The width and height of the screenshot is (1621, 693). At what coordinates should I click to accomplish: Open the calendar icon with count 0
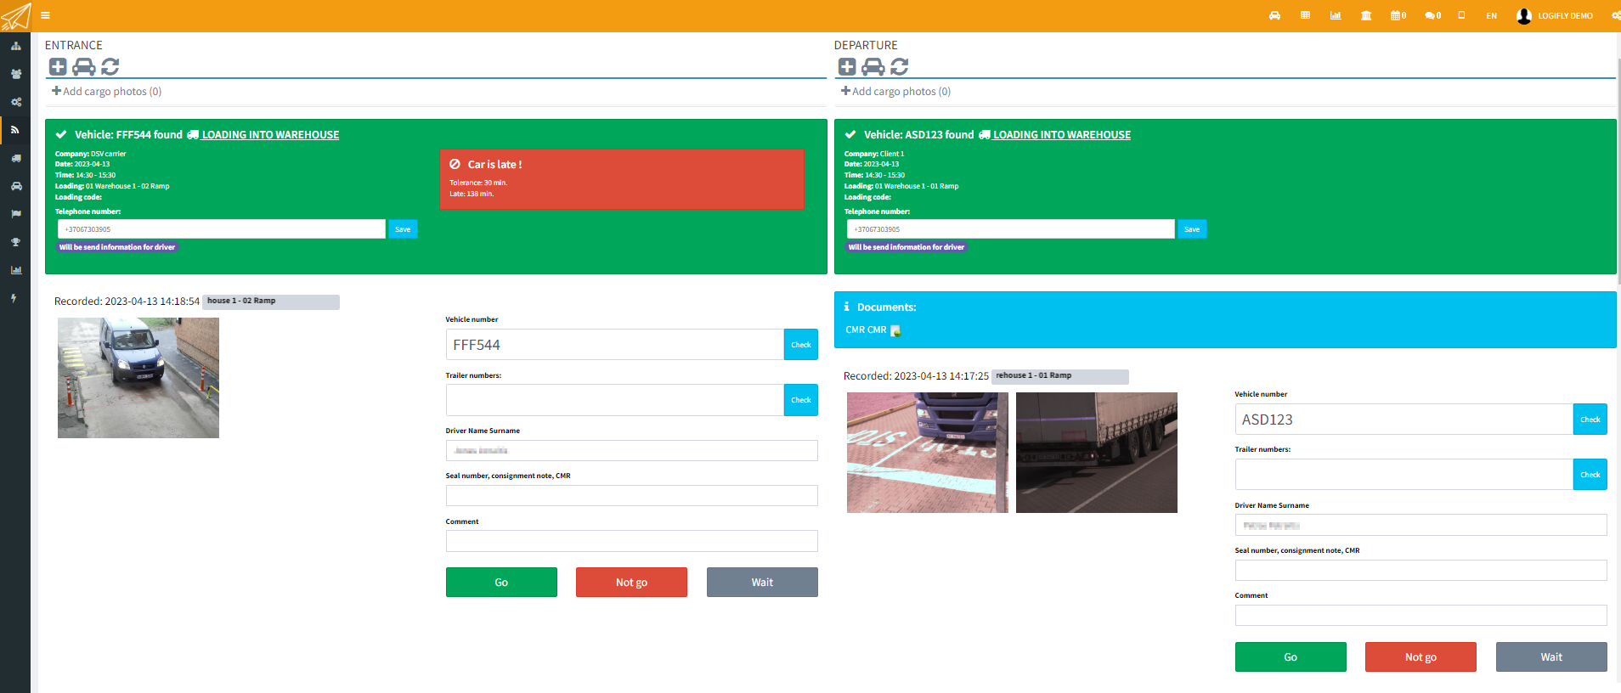(1398, 15)
